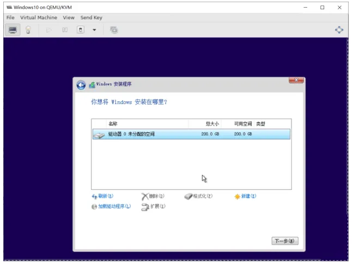Pause the virtual machine

pyautogui.click(x=65, y=30)
